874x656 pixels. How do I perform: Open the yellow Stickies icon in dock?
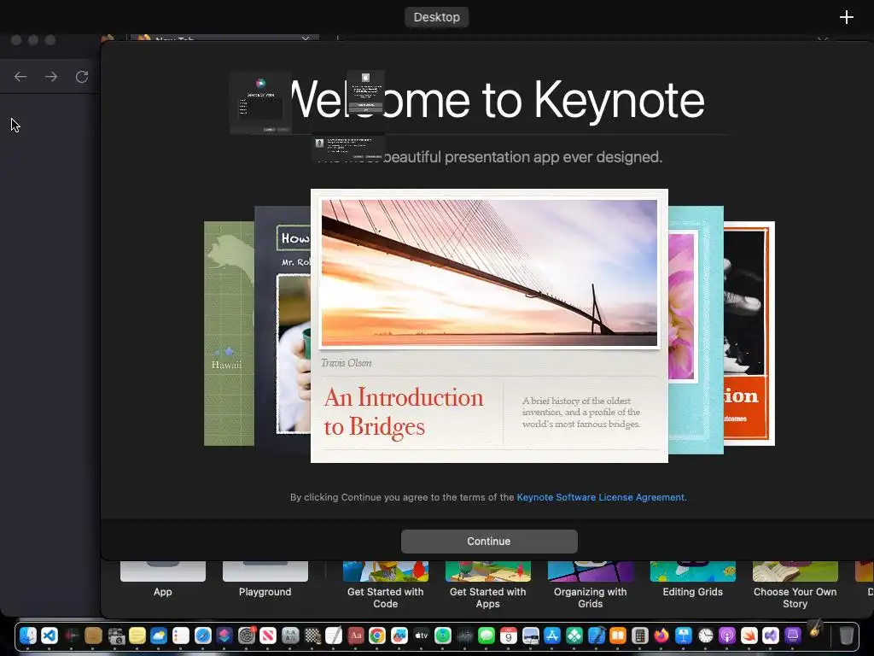pos(137,635)
